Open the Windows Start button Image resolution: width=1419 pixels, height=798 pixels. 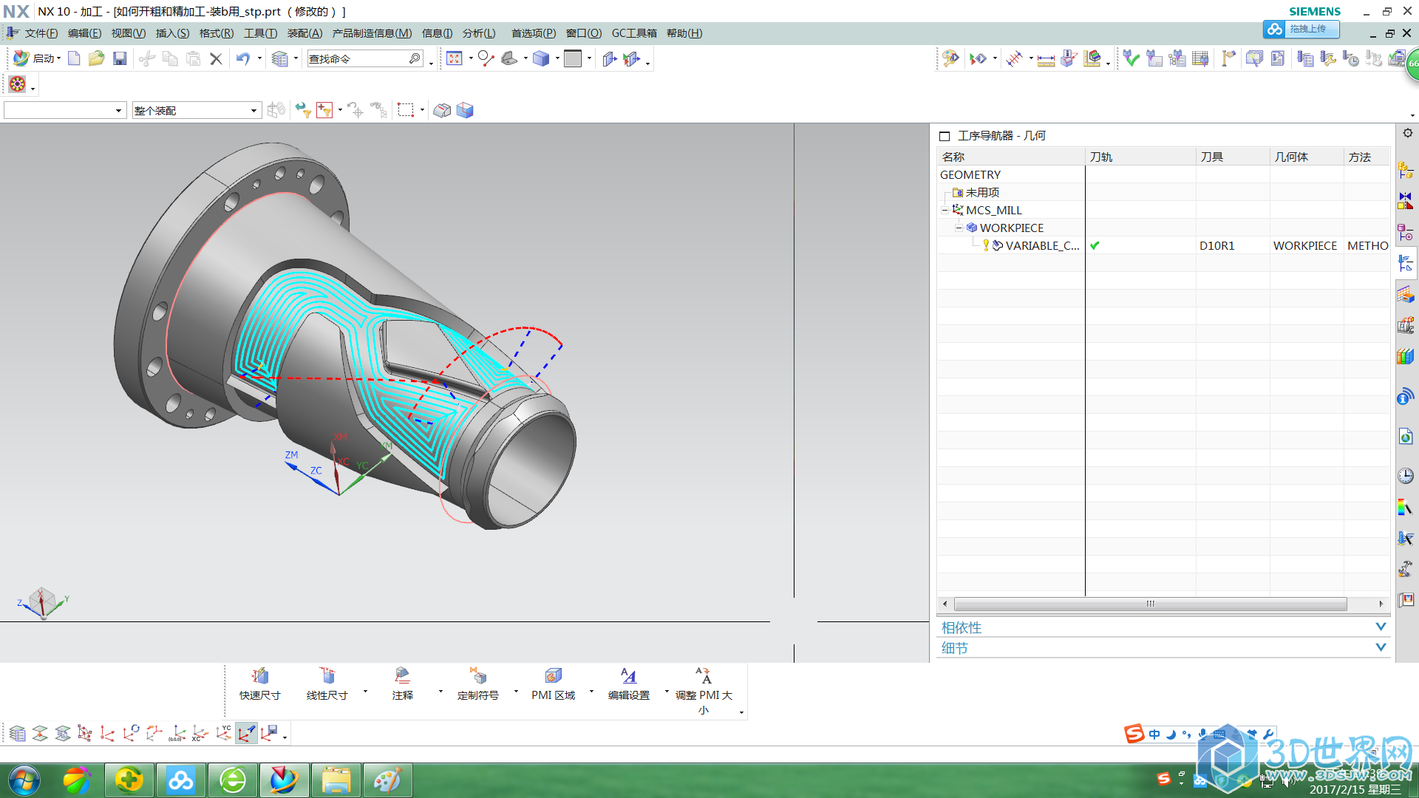tap(24, 780)
